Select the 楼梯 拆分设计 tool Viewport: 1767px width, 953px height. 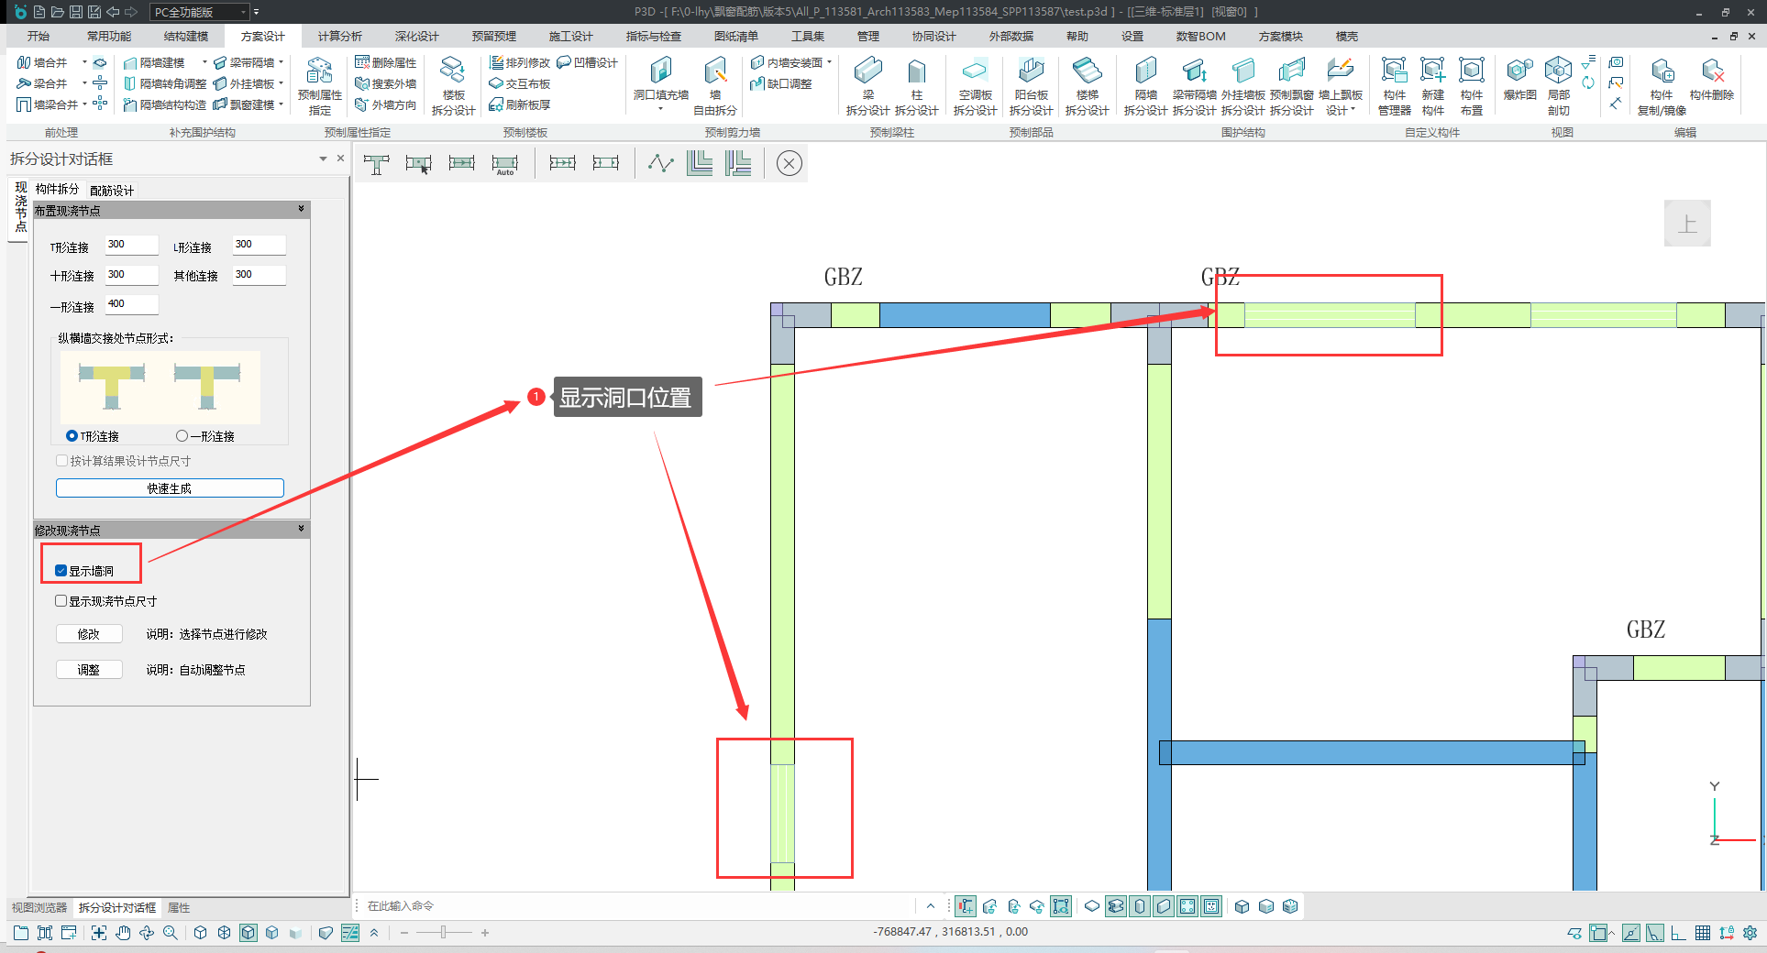coord(1087,73)
